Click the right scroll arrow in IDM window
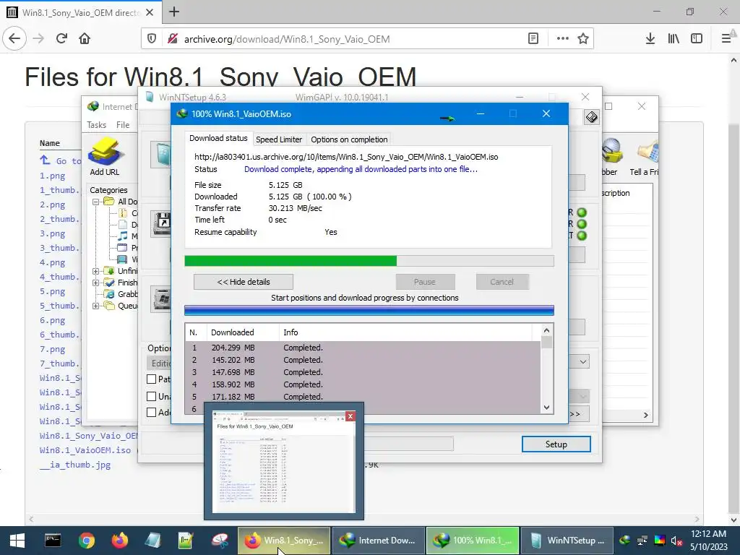 [x=645, y=415]
